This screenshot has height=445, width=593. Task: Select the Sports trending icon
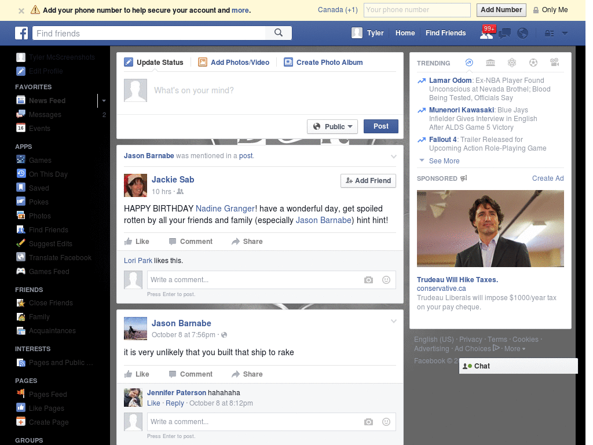point(533,63)
